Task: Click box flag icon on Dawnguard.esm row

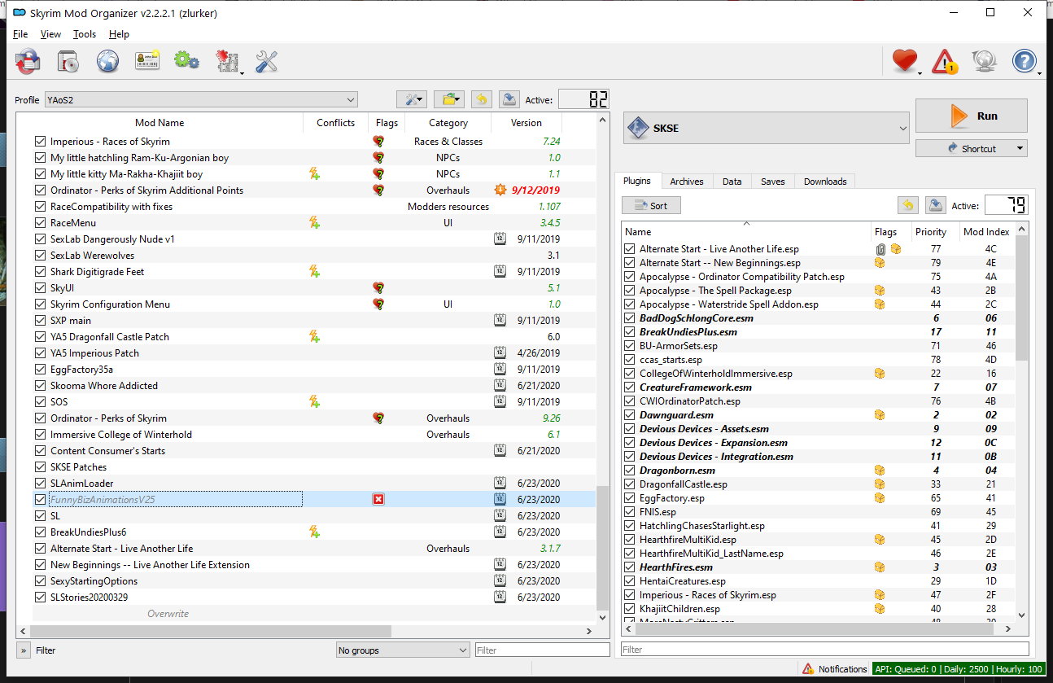Action: click(x=879, y=415)
